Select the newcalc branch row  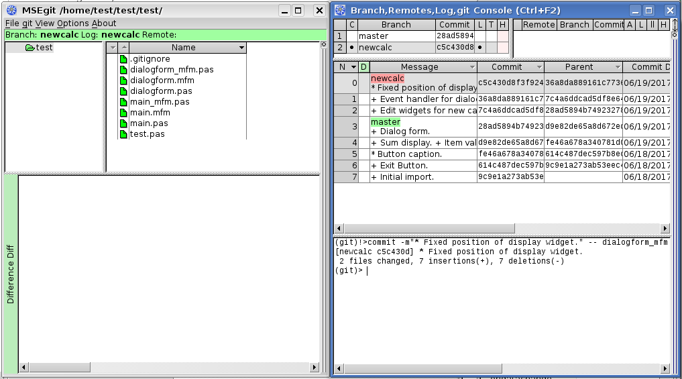[x=396, y=48]
